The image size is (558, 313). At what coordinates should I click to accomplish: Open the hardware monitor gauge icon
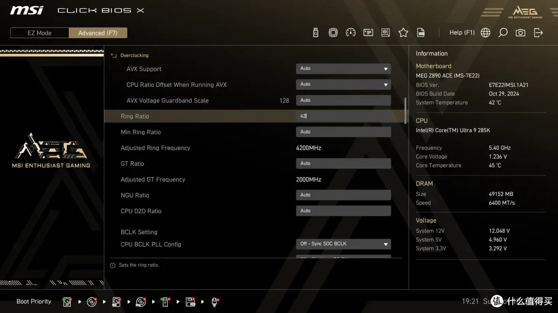point(350,33)
